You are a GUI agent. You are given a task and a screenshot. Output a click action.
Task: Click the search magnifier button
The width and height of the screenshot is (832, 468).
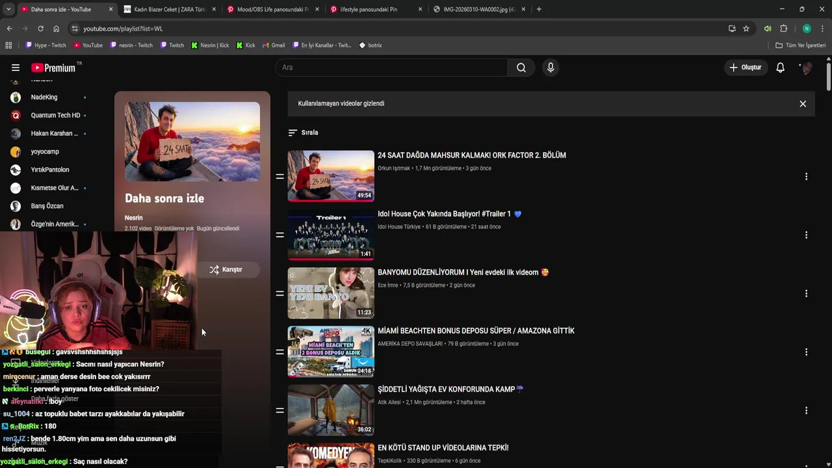click(521, 68)
